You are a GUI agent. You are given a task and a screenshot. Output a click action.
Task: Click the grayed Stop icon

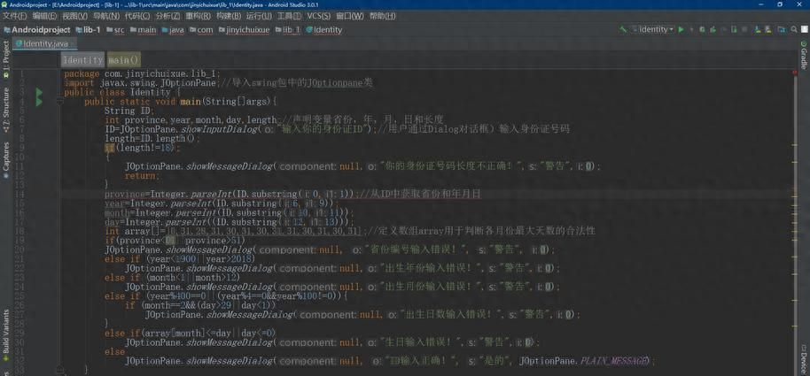(744, 30)
